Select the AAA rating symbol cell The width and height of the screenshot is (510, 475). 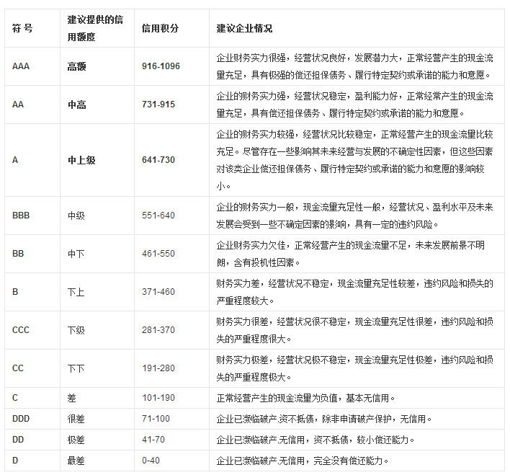click(x=21, y=66)
